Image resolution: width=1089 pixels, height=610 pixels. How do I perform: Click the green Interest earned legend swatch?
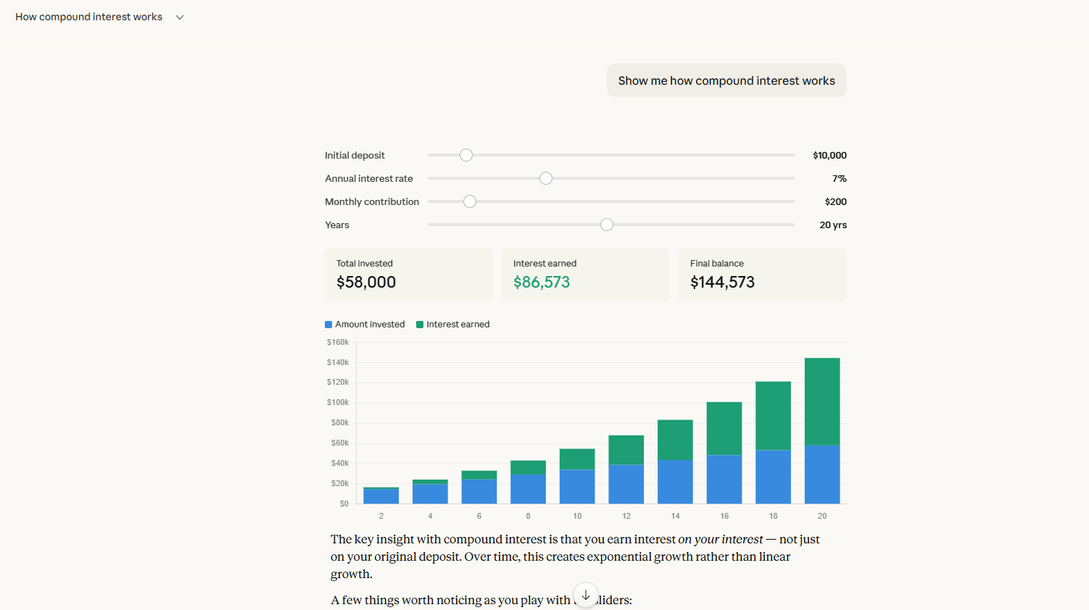[x=420, y=325]
